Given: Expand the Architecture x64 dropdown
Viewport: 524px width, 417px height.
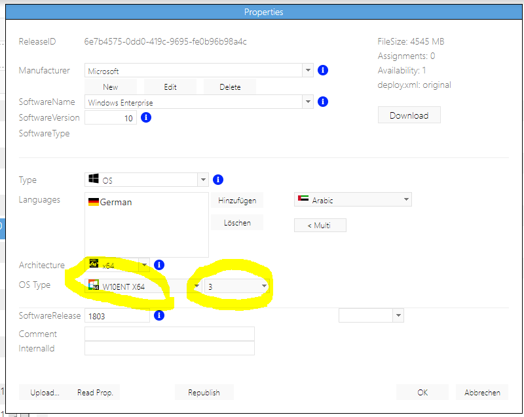Looking at the screenshot, I should coord(144,265).
